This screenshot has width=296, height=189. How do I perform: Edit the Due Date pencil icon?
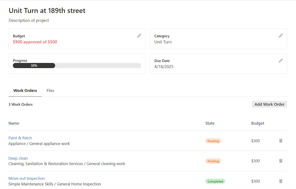pyautogui.click(x=280, y=61)
